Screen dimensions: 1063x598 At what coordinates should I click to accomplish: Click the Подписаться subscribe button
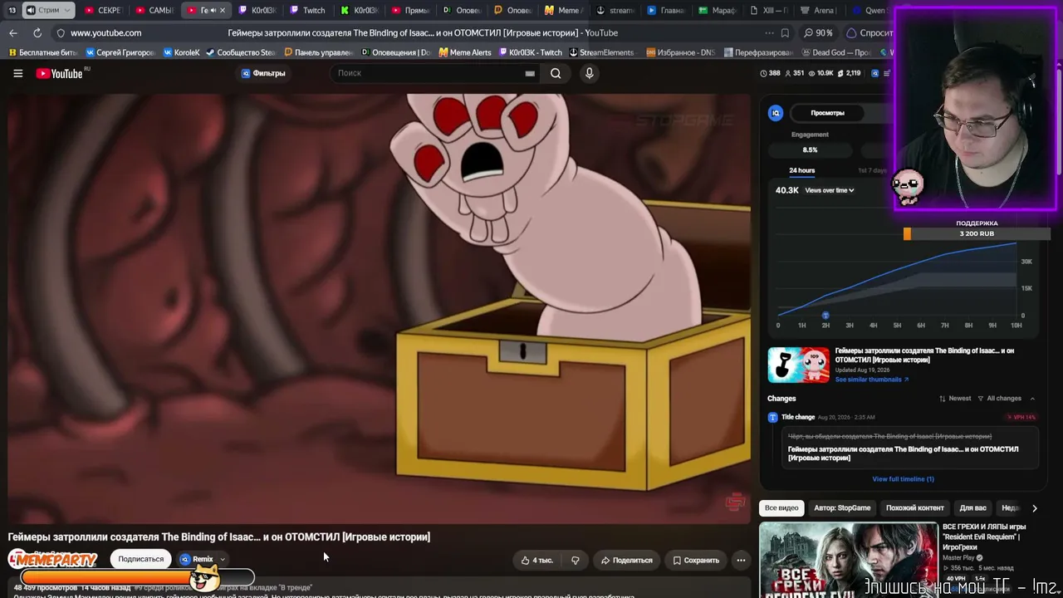coord(141,560)
